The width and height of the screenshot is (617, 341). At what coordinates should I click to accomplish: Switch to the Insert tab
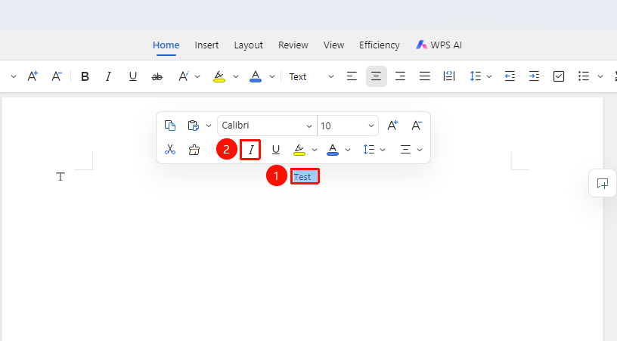pos(206,45)
